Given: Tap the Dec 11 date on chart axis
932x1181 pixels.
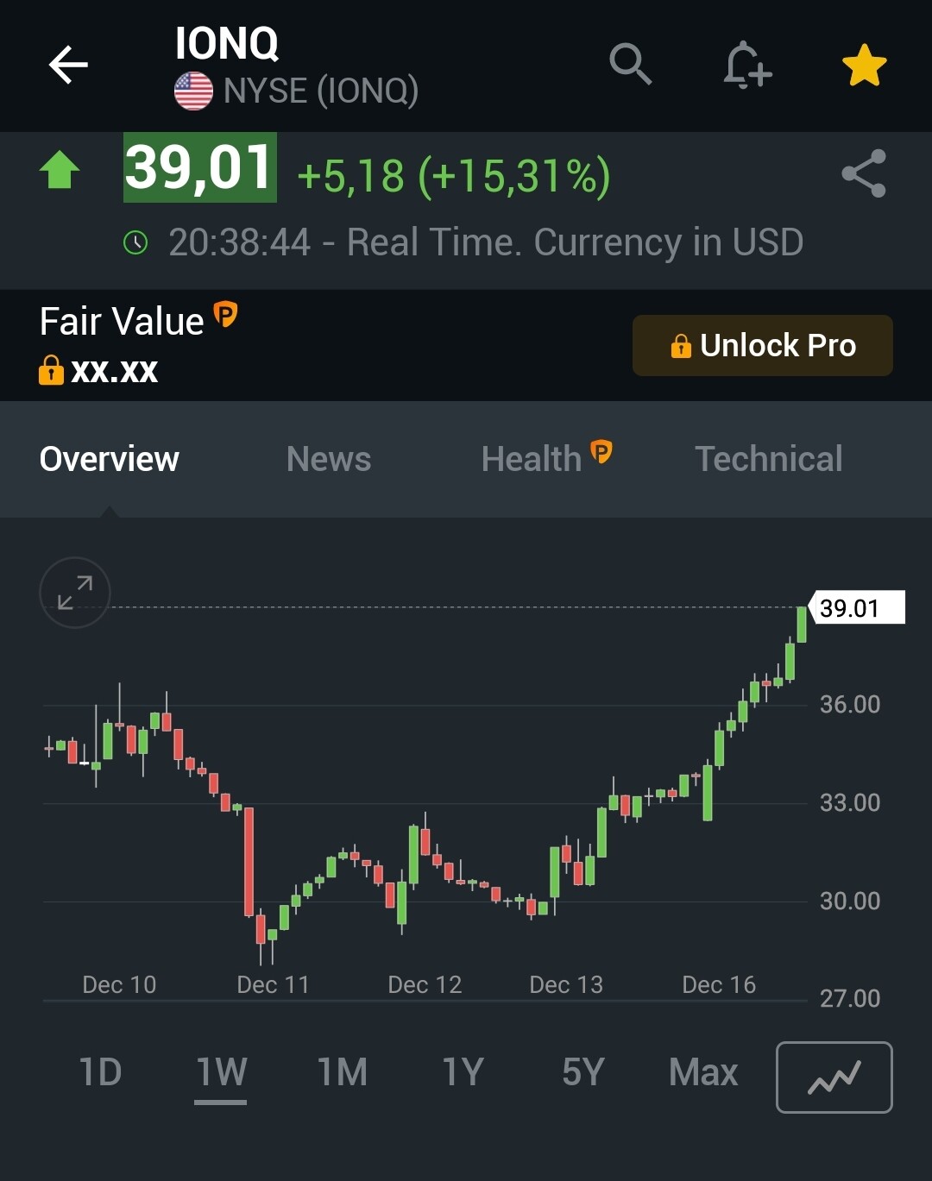Looking at the screenshot, I should tap(273, 984).
